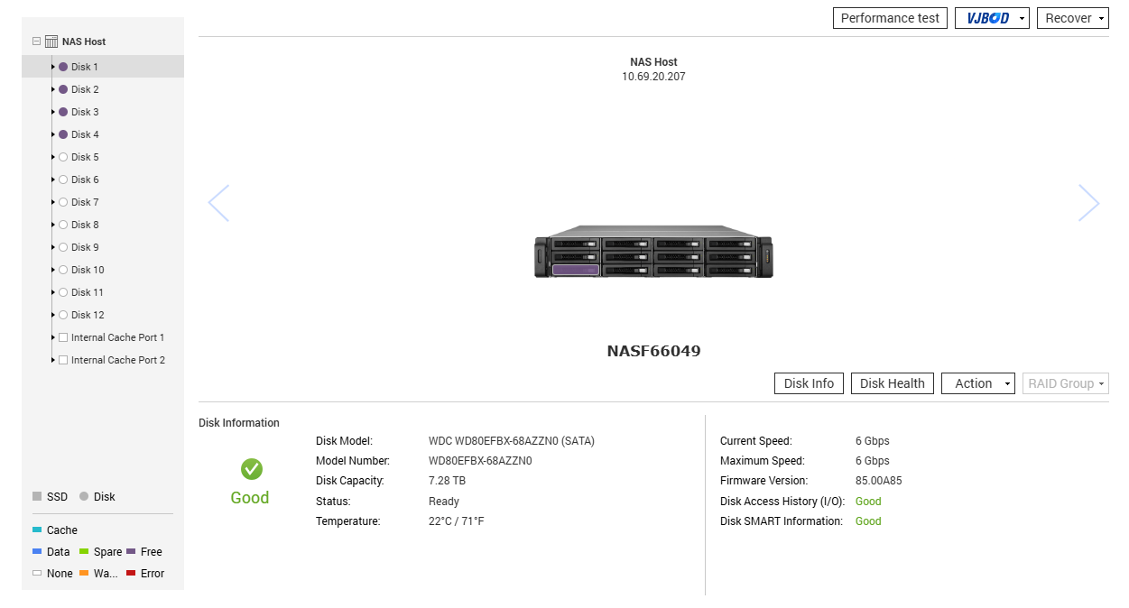The width and height of the screenshot is (1129, 608).
Task: Open the Action dropdown menu
Action: pyautogui.click(x=978, y=382)
